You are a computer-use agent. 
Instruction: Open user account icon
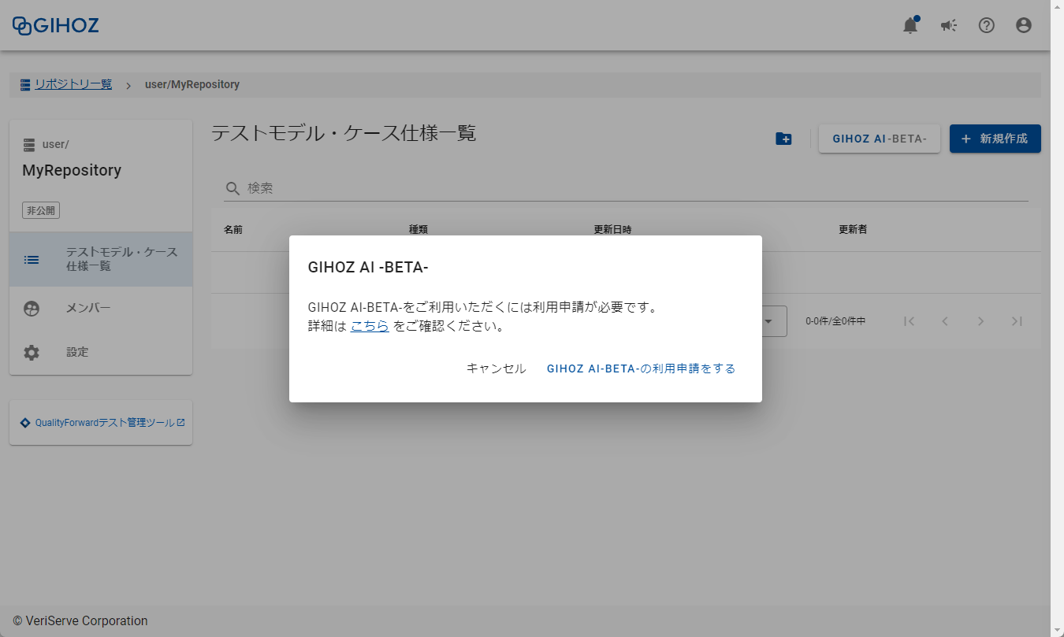(1024, 25)
